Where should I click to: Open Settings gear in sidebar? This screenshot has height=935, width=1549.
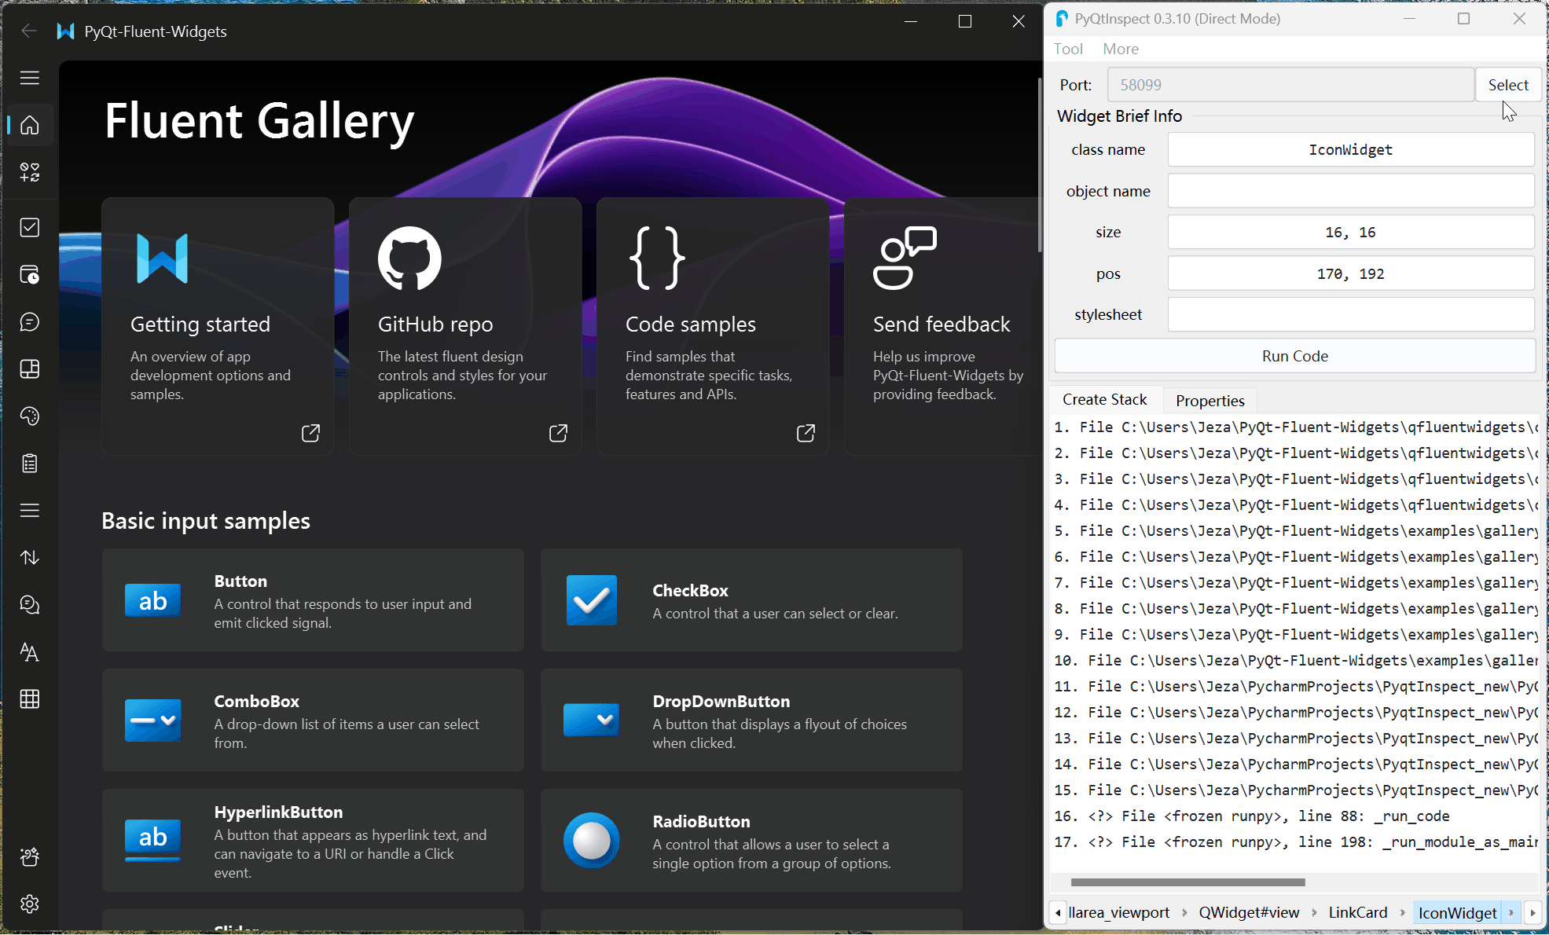30,904
